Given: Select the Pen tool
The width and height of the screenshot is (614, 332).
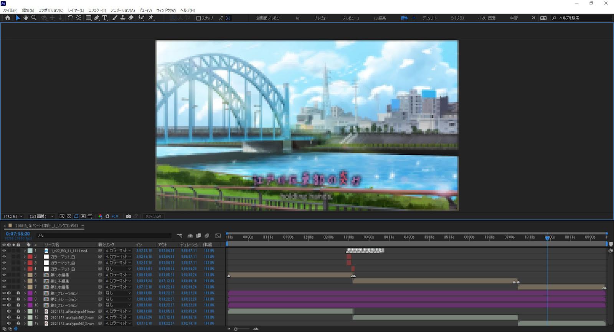Looking at the screenshot, I should [x=96, y=18].
